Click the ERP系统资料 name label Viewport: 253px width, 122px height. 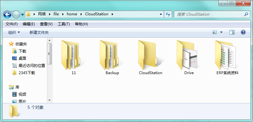227,73
